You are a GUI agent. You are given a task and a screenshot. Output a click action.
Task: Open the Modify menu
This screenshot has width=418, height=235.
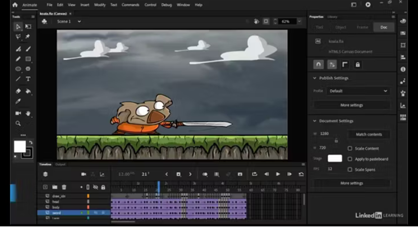[100, 5]
